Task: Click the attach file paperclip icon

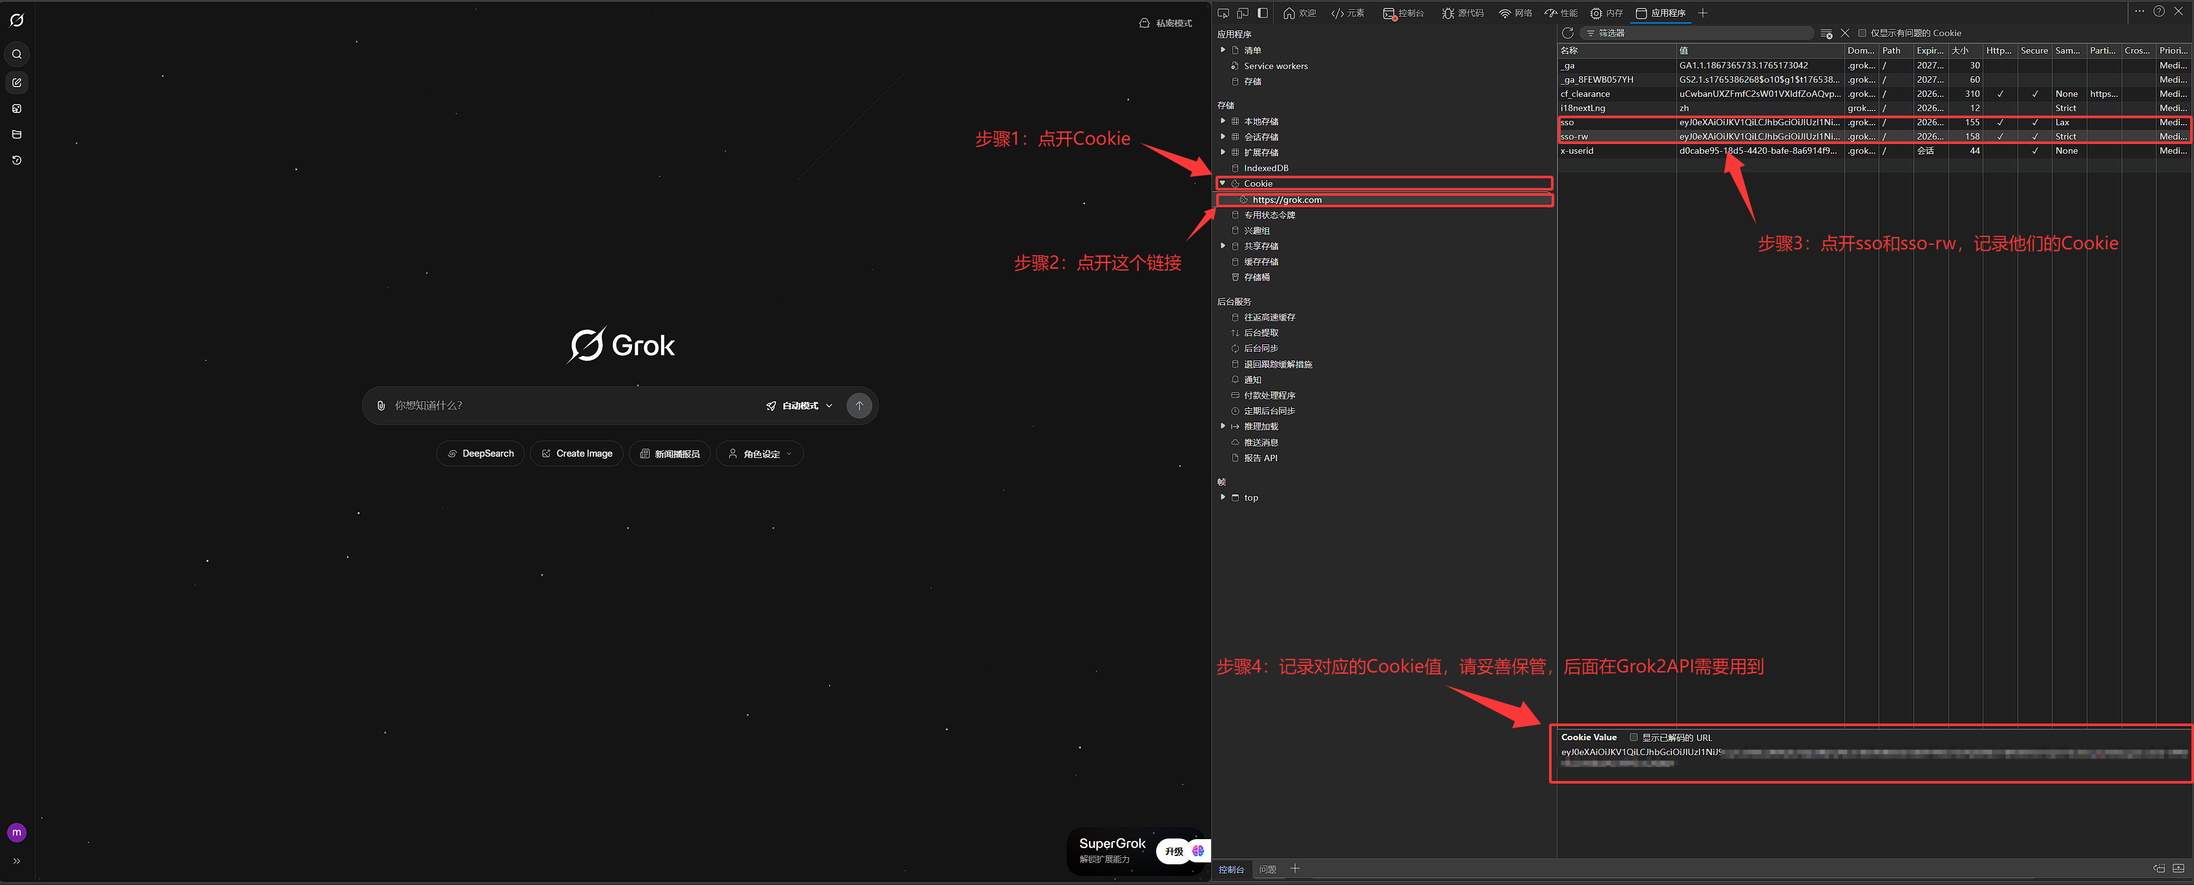Action: [x=381, y=406]
